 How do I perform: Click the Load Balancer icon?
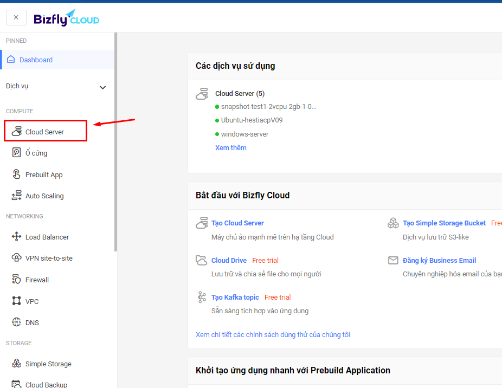click(16, 237)
